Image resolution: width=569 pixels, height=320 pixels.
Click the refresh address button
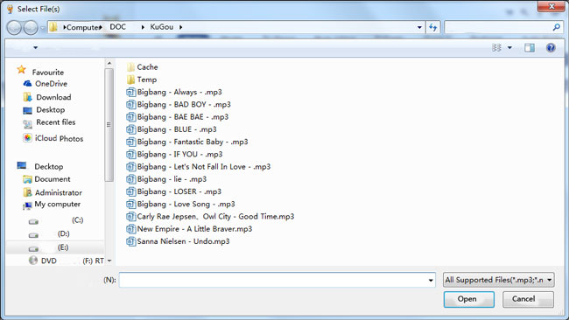(433, 27)
